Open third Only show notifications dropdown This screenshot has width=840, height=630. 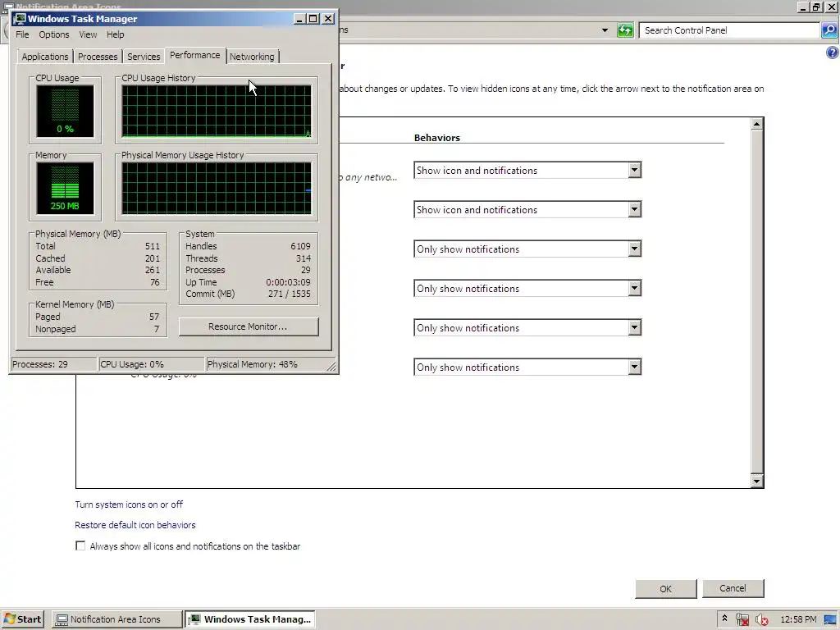527,328
